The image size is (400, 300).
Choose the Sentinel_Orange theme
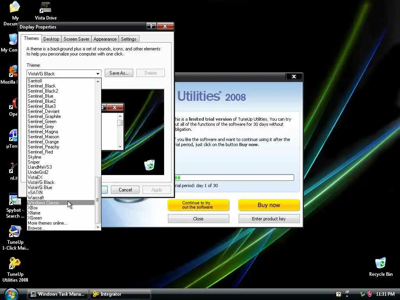pos(61,142)
